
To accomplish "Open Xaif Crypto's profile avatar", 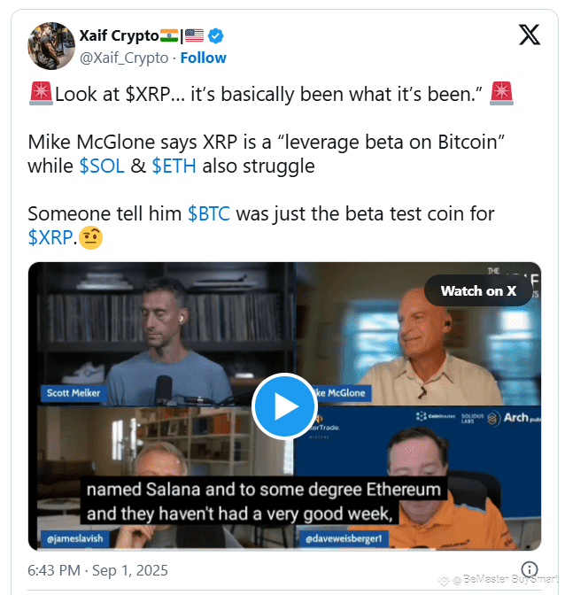I will (x=51, y=46).
